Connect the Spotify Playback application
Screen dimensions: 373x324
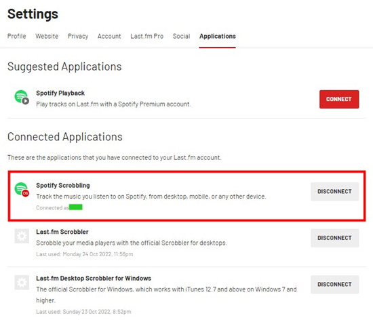[x=339, y=99]
